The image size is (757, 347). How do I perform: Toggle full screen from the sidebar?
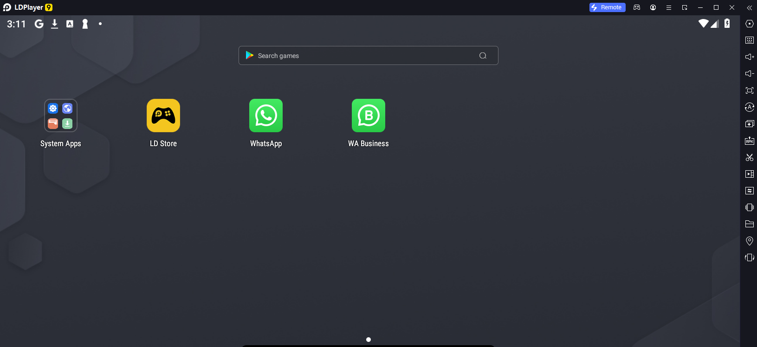pos(750,90)
